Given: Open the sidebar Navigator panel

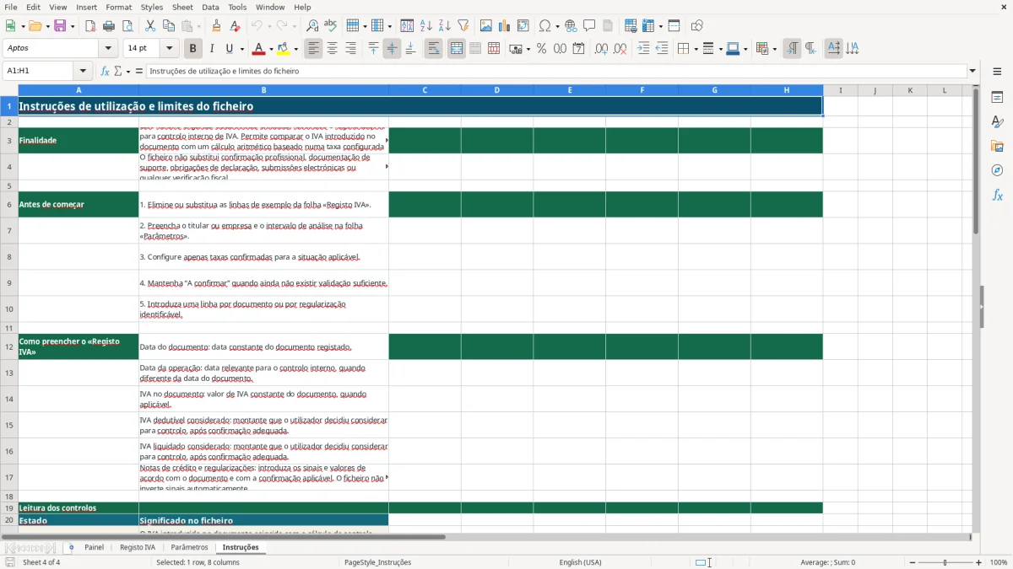Looking at the screenshot, I should click(x=997, y=170).
